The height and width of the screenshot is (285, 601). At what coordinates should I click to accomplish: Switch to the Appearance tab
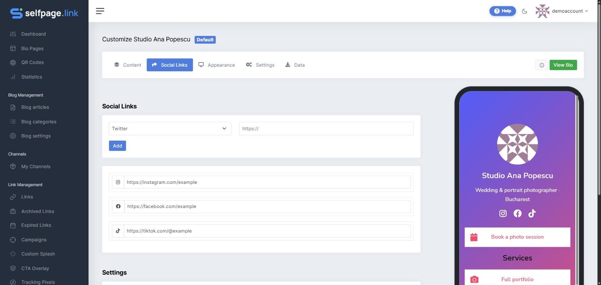[217, 65]
